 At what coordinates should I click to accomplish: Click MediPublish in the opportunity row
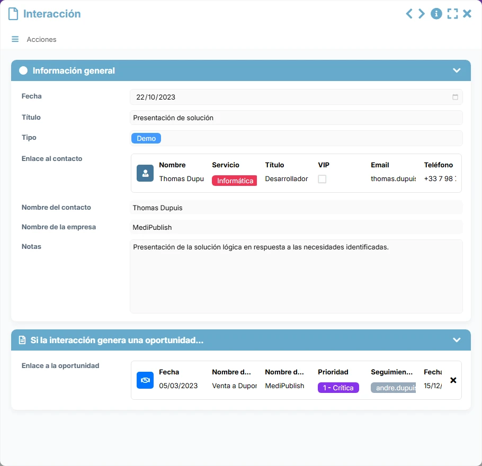[284, 386]
